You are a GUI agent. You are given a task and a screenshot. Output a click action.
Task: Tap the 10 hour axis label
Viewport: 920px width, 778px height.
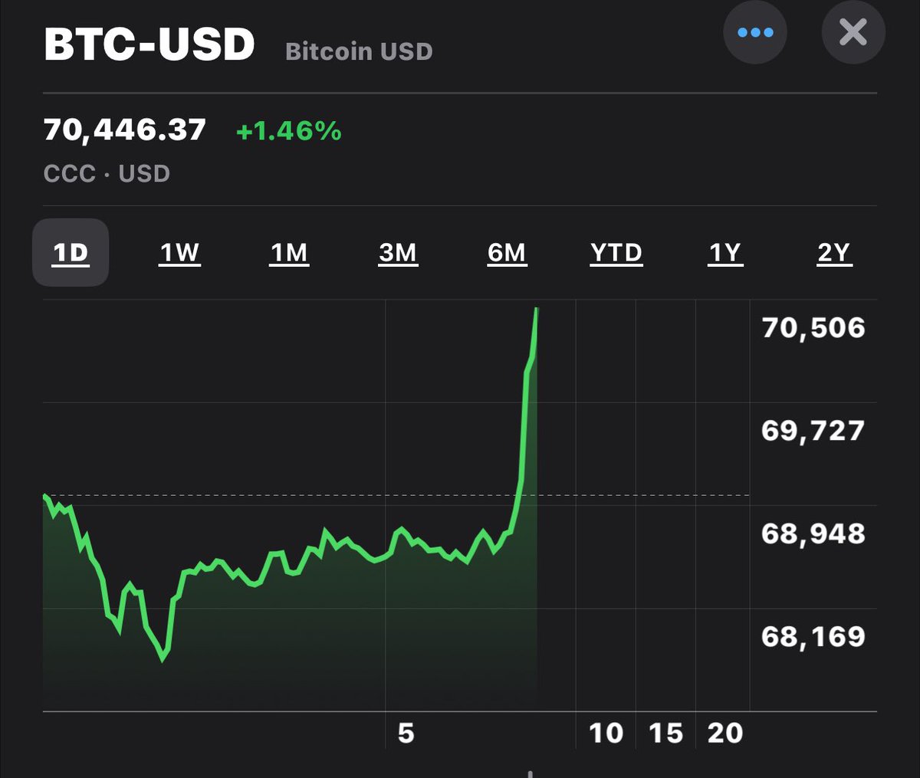[x=606, y=733]
